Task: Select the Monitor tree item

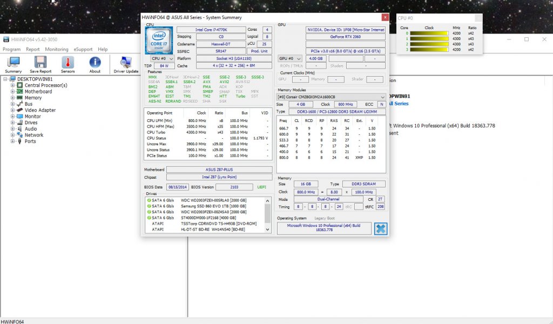Action: point(33,116)
